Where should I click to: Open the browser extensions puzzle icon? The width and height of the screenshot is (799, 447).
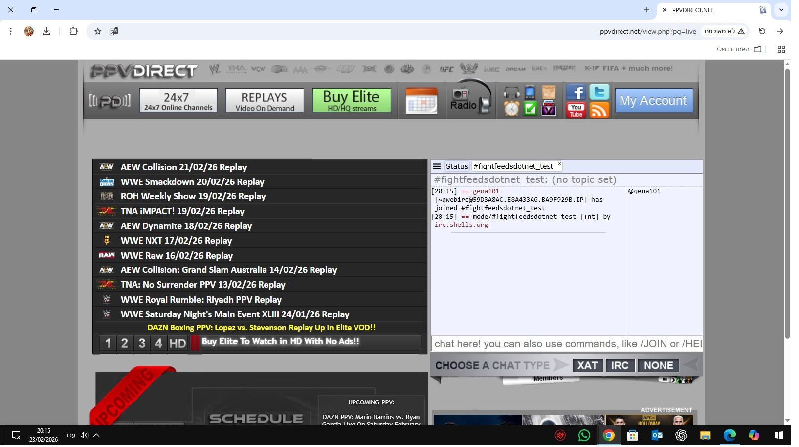(x=74, y=31)
